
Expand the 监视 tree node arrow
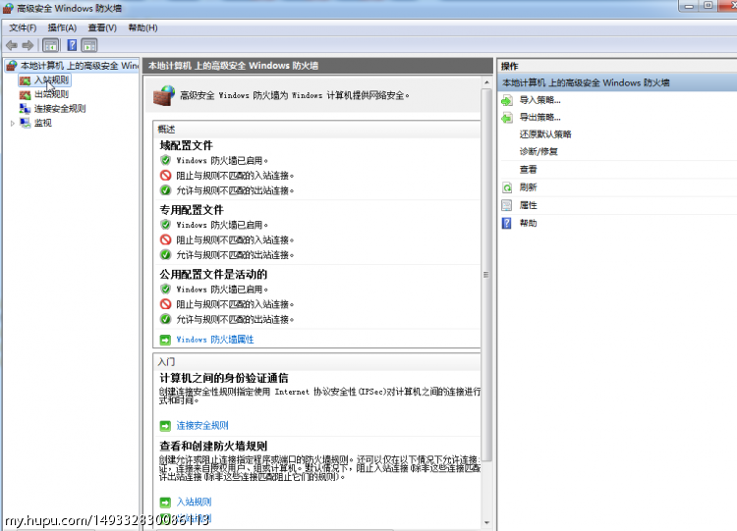(x=12, y=123)
